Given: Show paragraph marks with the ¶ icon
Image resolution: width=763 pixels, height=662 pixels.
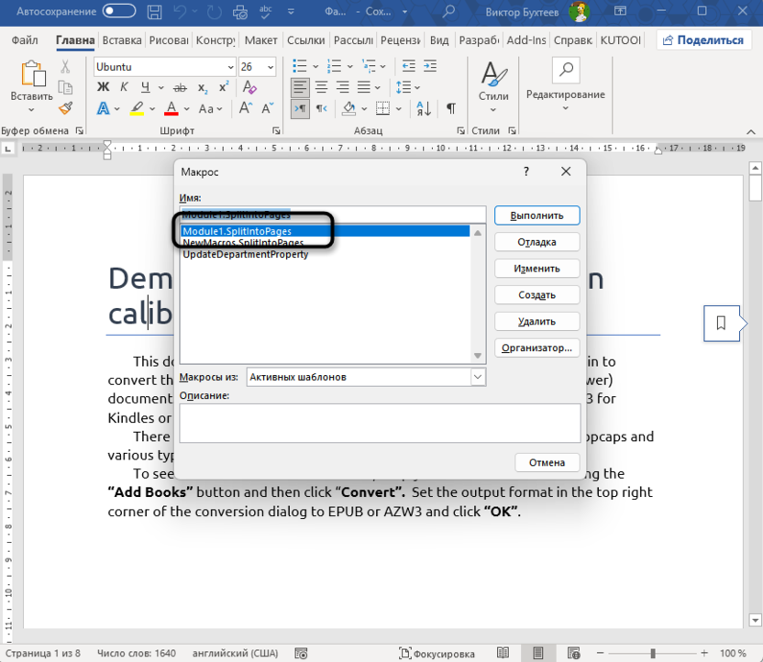Looking at the screenshot, I should pyautogui.click(x=450, y=108).
